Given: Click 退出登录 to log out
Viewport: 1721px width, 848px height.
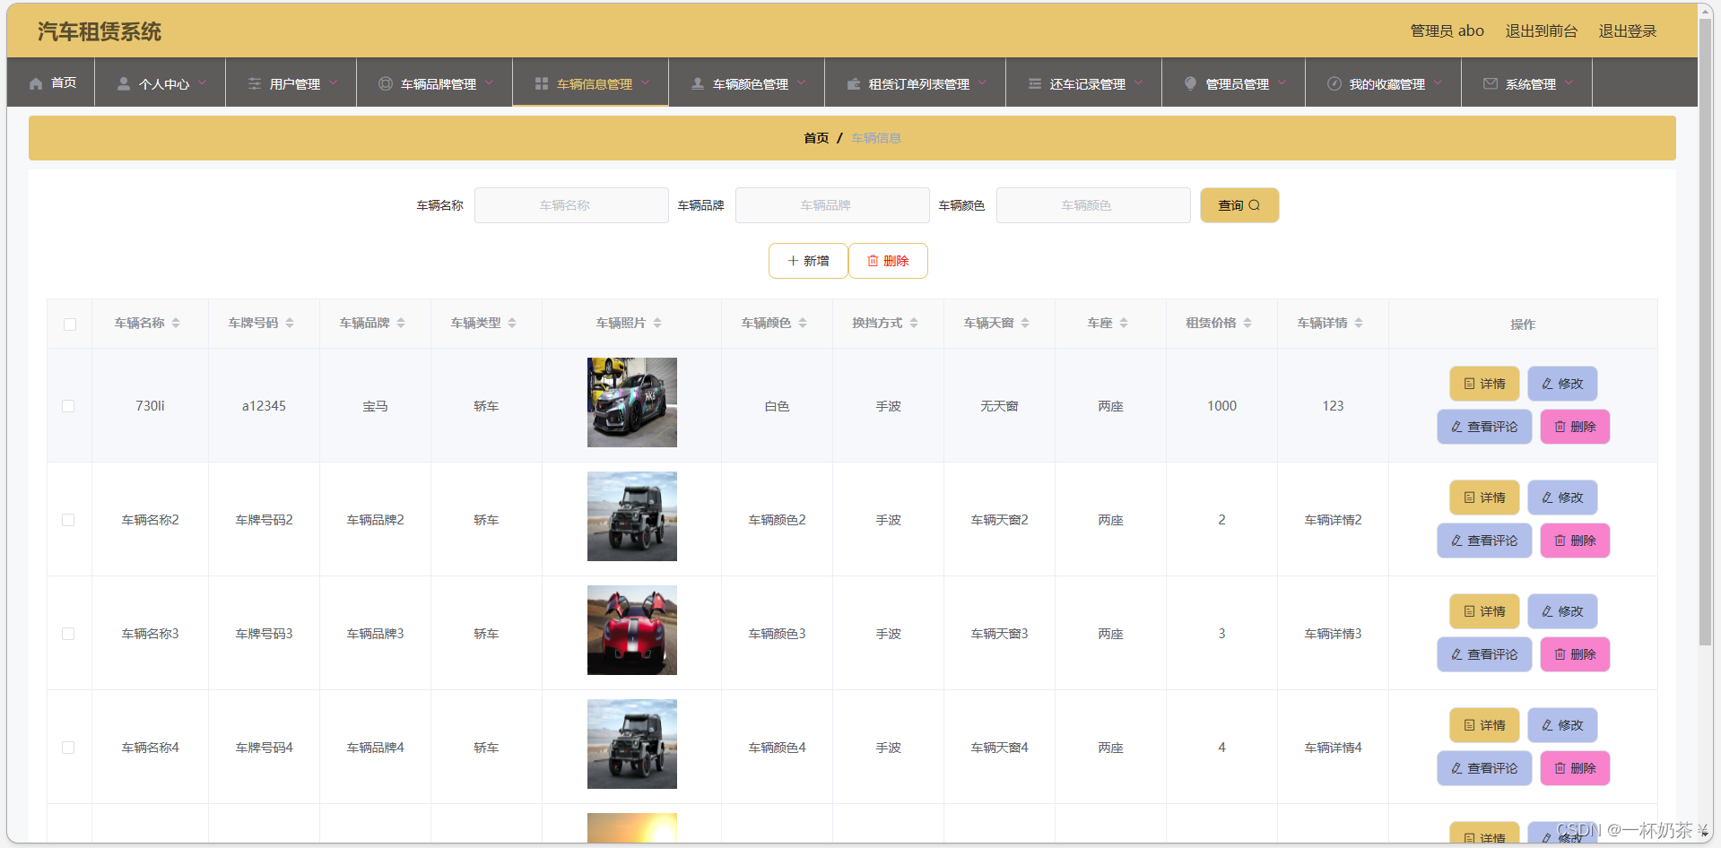Looking at the screenshot, I should coord(1628,31).
